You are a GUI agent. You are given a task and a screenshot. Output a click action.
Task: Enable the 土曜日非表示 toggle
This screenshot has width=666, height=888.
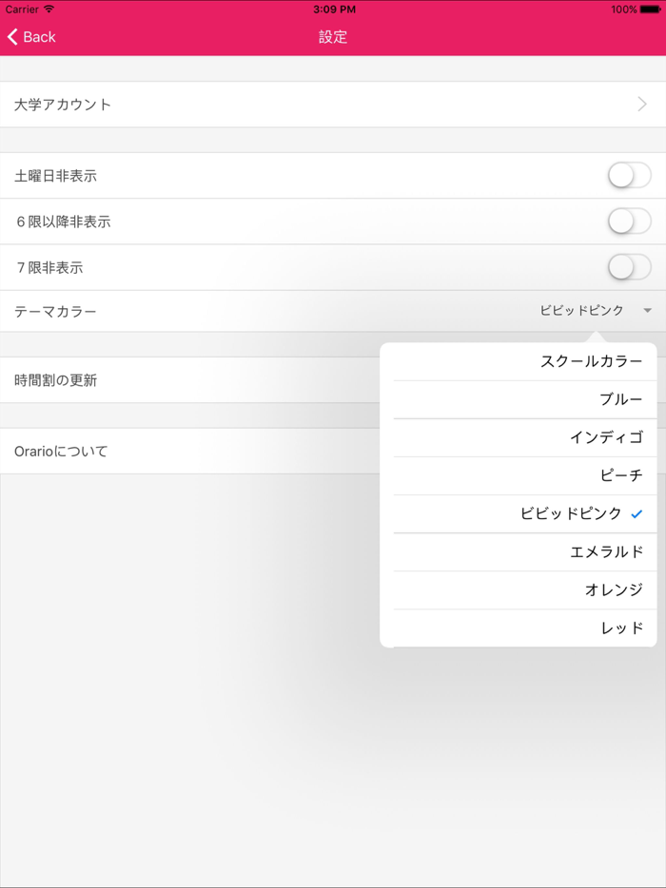pyautogui.click(x=629, y=175)
